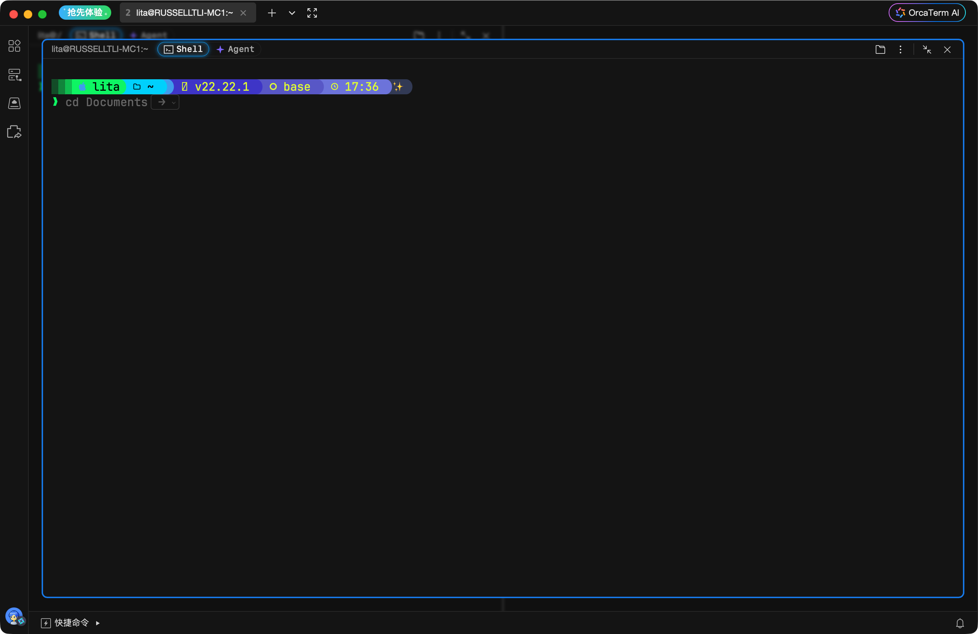Close the terminal pane
This screenshot has width=978, height=634.
947,50
